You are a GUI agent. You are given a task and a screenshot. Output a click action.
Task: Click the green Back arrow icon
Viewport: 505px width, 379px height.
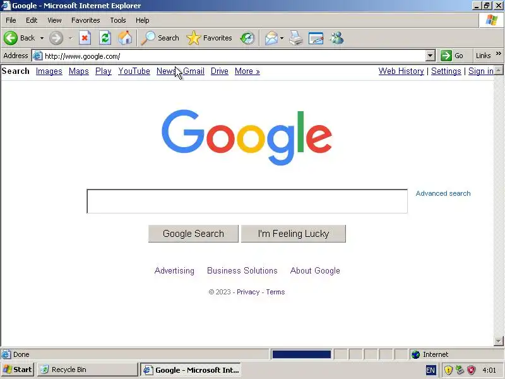(11, 38)
